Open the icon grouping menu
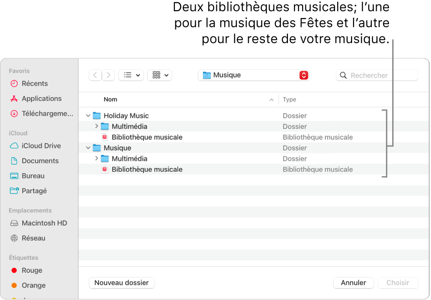 point(159,75)
